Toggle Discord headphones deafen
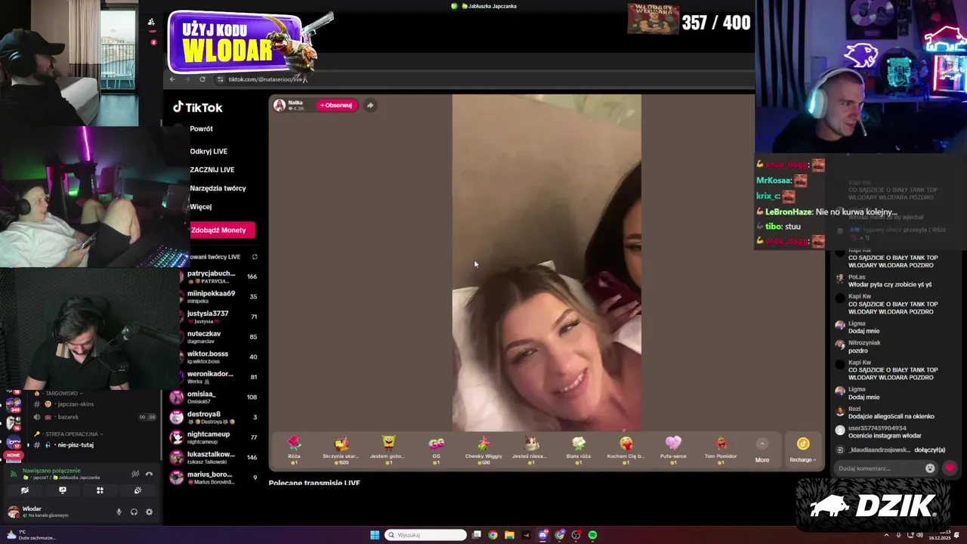Viewport: 967px width, 544px height. [x=134, y=512]
